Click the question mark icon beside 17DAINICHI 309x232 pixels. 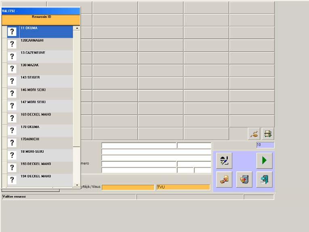pyautogui.click(x=12, y=143)
